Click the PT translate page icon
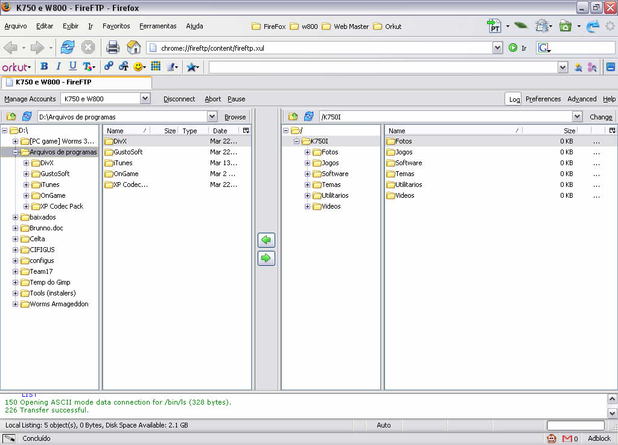The height and width of the screenshot is (445, 618). pos(494,26)
